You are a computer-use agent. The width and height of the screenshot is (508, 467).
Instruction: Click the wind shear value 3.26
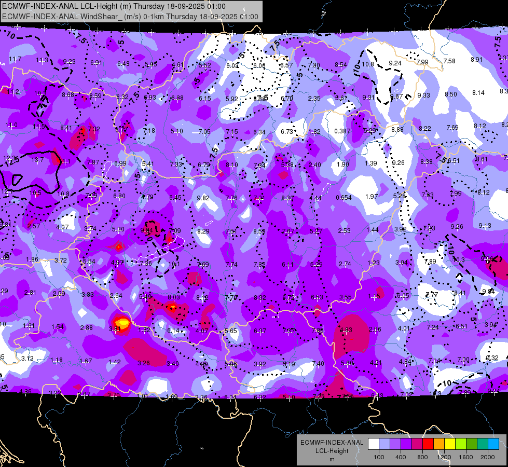tap(144, 363)
